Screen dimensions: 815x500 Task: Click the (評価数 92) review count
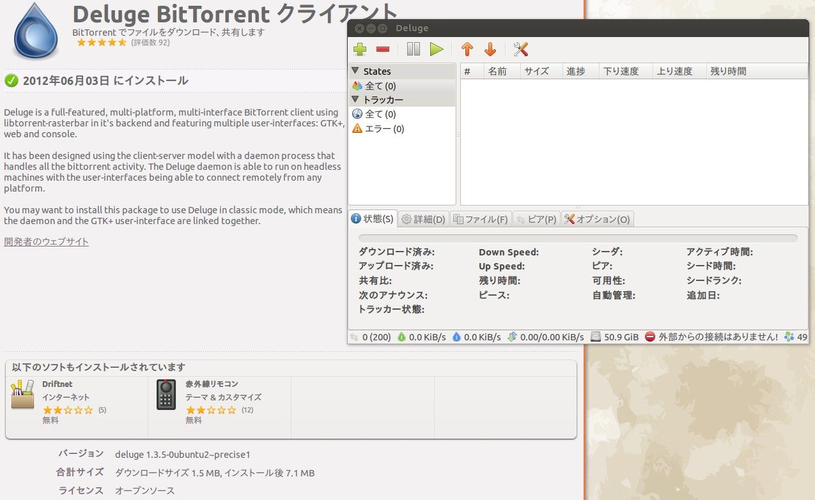(x=150, y=43)
